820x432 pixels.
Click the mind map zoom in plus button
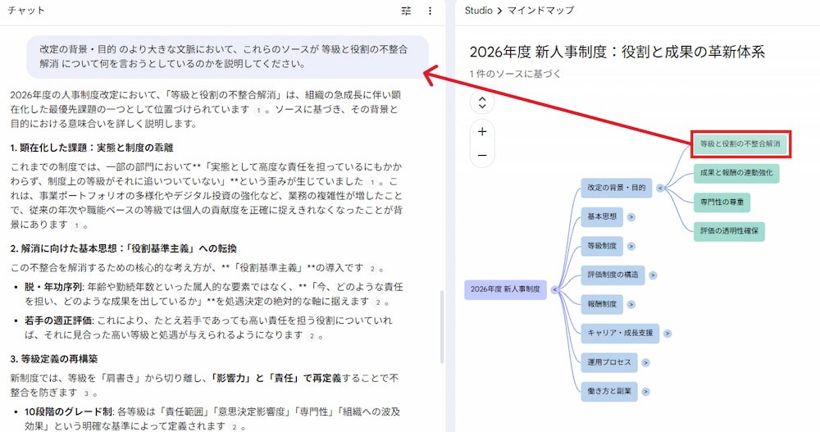pyautogui.click(x=482, y=131)
